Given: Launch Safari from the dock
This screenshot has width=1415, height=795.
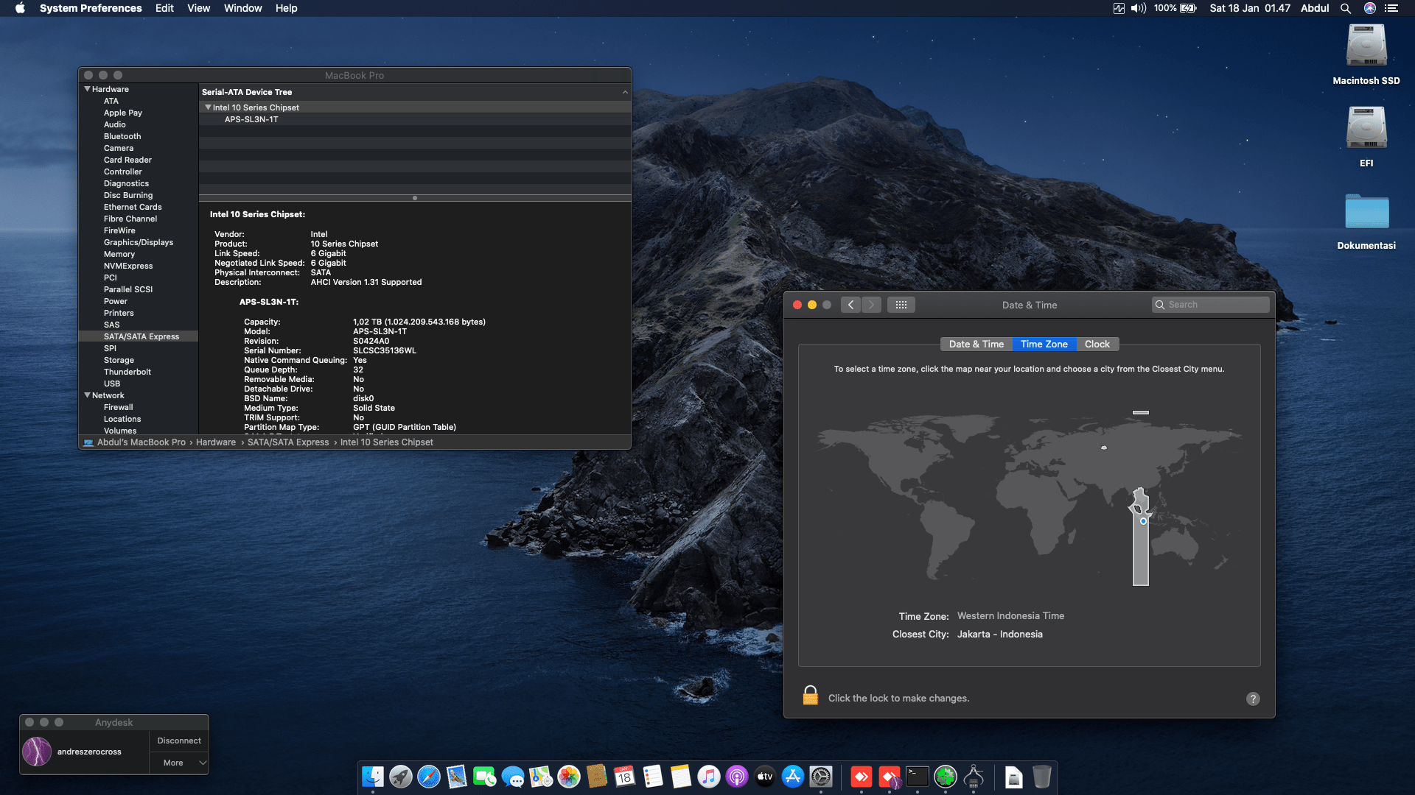Looking at the screenshot, I should coord(429,777).
